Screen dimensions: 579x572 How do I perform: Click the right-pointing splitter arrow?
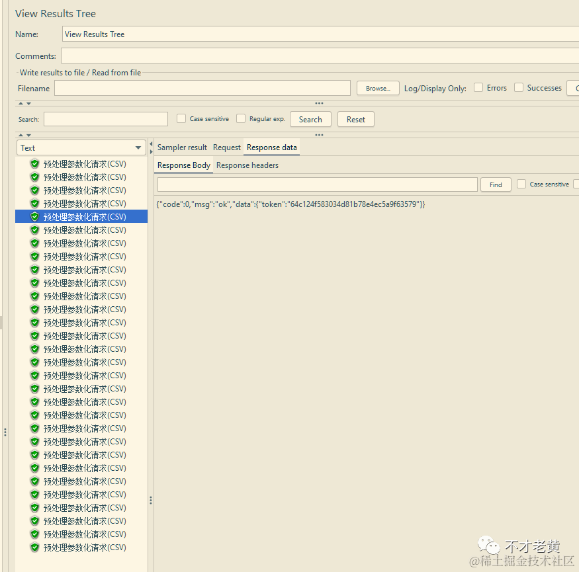tap(151, 151)
